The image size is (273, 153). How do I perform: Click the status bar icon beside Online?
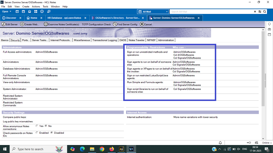pyautogui.click(x=256, y=143)
